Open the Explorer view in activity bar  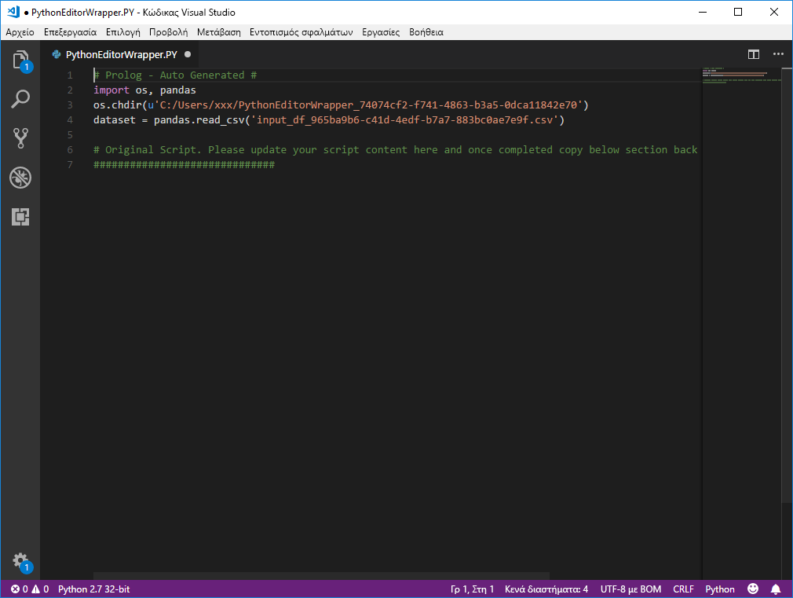click(20, 61)
